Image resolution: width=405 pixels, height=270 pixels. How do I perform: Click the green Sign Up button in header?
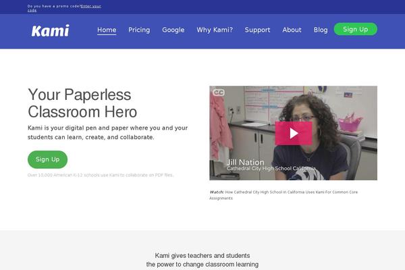pos(356,29)
